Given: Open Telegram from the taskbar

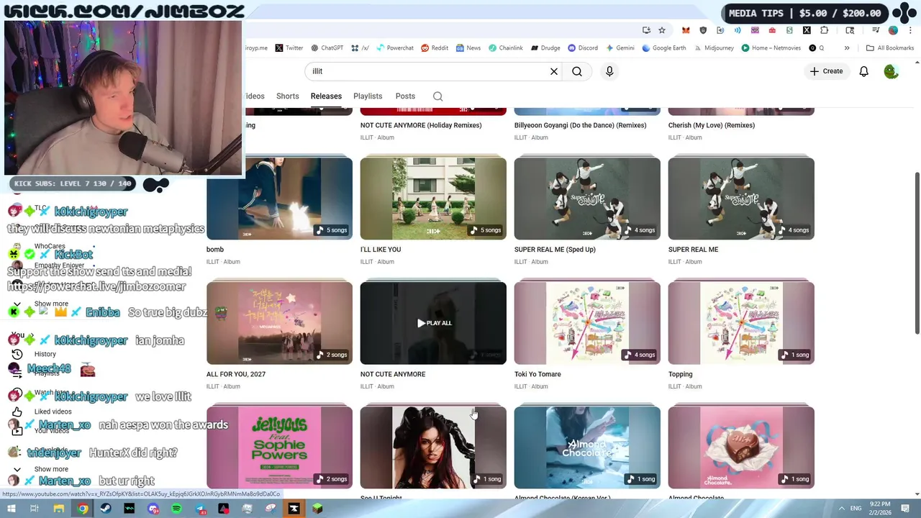Looking at the screenshot, I should point(200,509).
